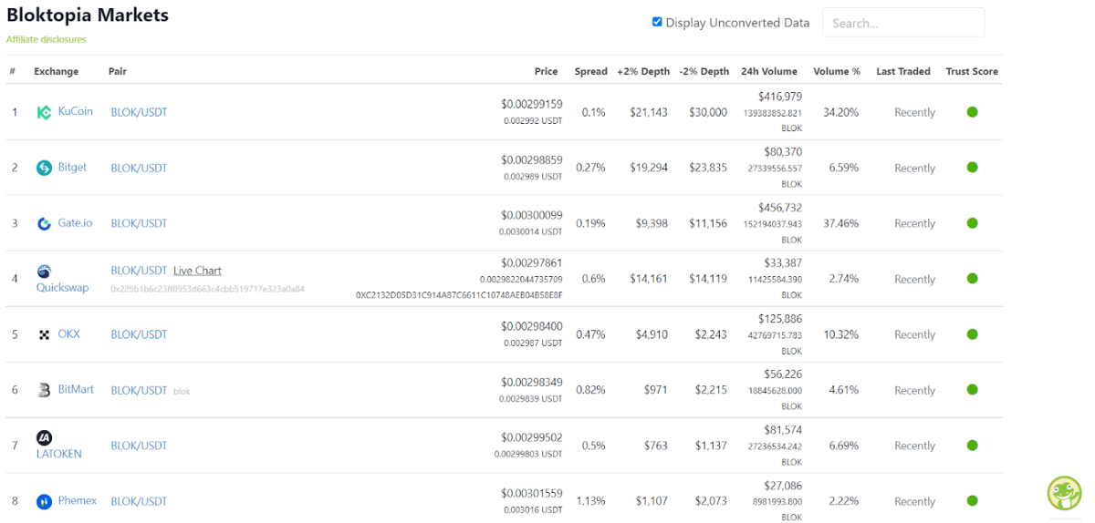The height and width of the screenshot is (523, 1095).
Task: Sort by the Volume % column header
Action: (837, 71)
